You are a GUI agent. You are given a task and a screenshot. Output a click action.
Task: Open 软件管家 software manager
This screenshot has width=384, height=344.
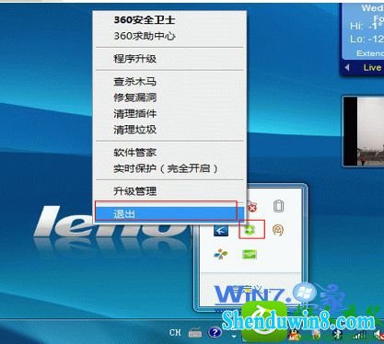pos(169,153)
